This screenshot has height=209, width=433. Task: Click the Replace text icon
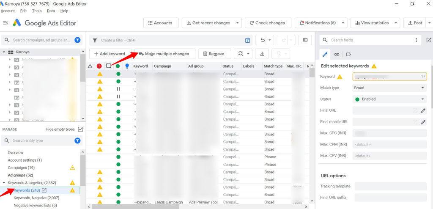pos(241,54)
